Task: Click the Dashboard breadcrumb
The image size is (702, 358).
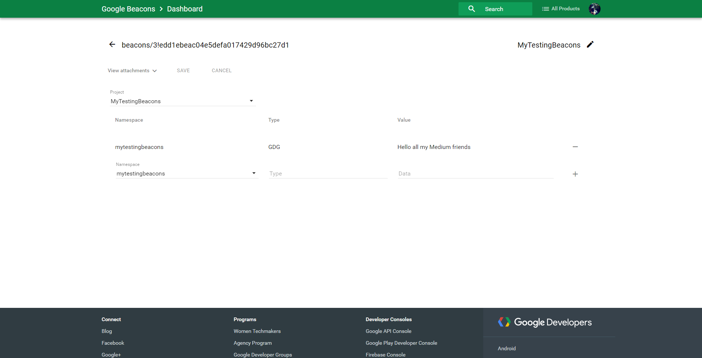Action: click(x=185, y=9)
